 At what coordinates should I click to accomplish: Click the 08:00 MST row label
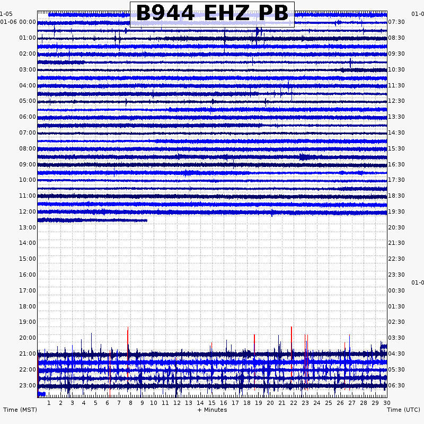click(28, 148)
